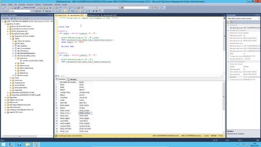Screen dimensions: 261x147
Task: Select the Catálogos de Integration Services node
Action: [21, 110]
